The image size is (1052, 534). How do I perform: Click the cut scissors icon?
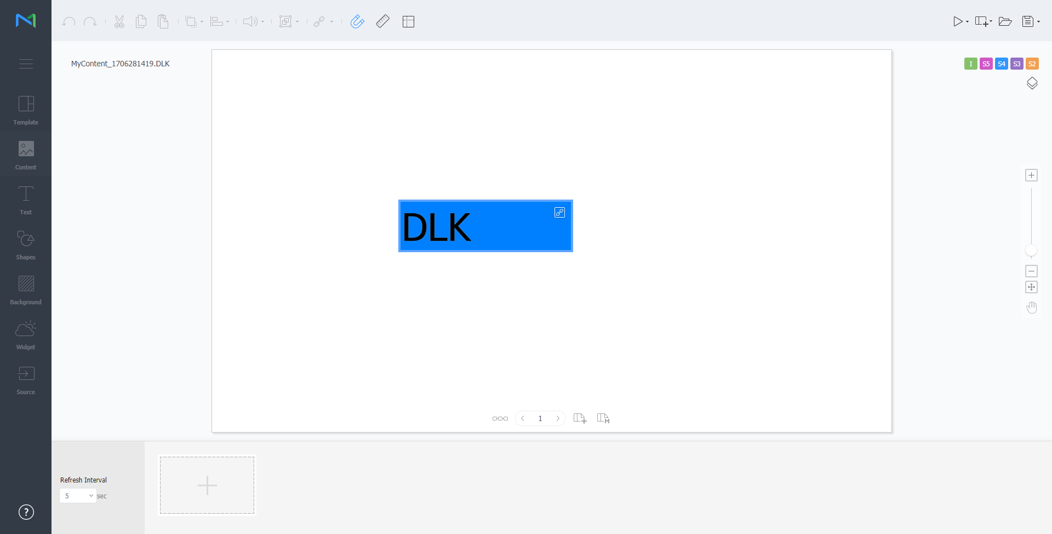[119, 22]
